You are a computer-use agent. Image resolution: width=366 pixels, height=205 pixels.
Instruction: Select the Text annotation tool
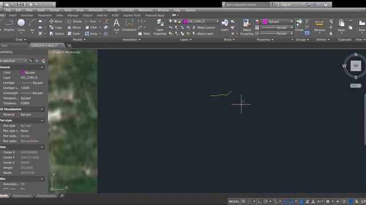pyautogui.click(x=116, y=25)
